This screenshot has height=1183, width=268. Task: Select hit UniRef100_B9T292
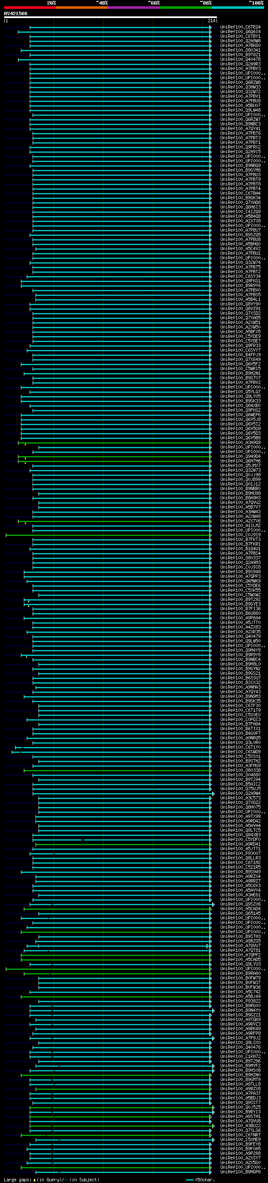(240, 599)
